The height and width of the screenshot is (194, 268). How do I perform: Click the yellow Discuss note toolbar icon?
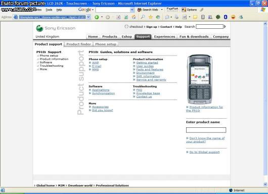click(x=195, y=17)
